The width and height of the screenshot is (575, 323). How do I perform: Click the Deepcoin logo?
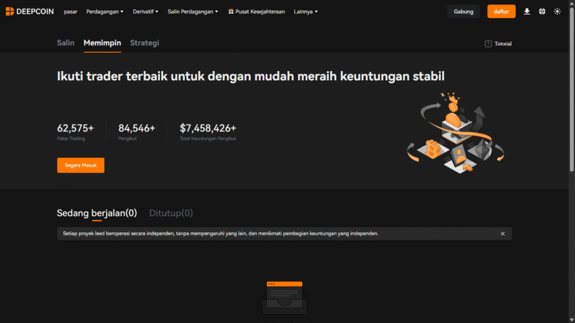tap(29, 11)
